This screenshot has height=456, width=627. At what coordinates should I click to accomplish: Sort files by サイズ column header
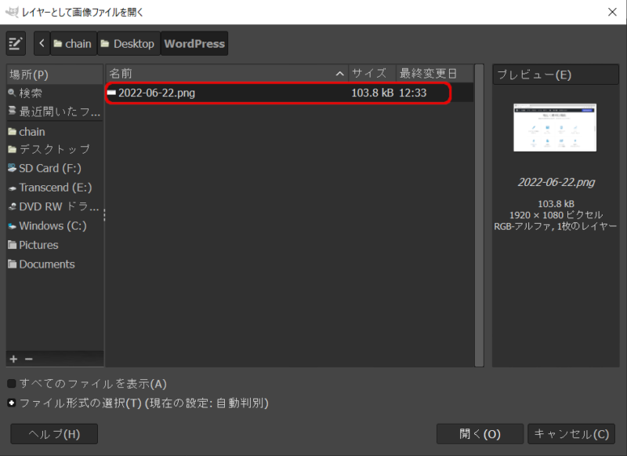click(372, 74)
